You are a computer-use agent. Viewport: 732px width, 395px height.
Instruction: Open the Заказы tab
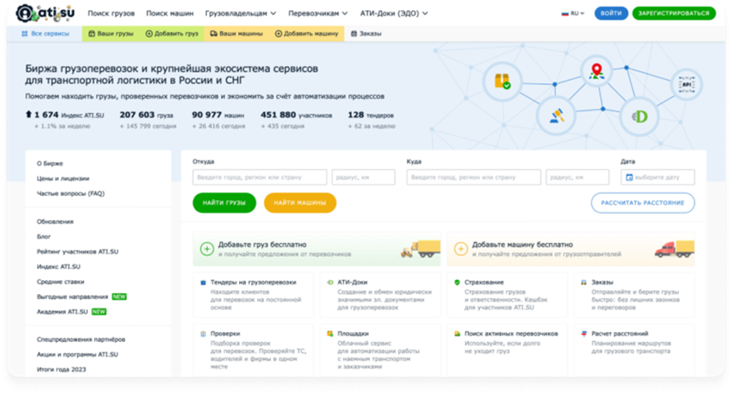[x=366, y=33]
